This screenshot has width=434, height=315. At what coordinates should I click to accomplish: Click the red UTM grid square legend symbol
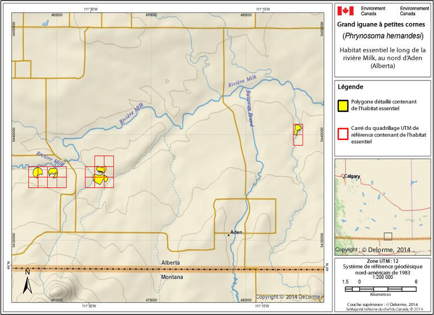(x=342, y=134)
